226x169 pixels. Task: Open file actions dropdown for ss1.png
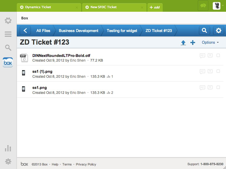(210, 87)
